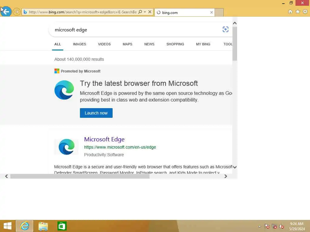
Task: Open Bing visual search camera icon
Action: coord(225,29)
